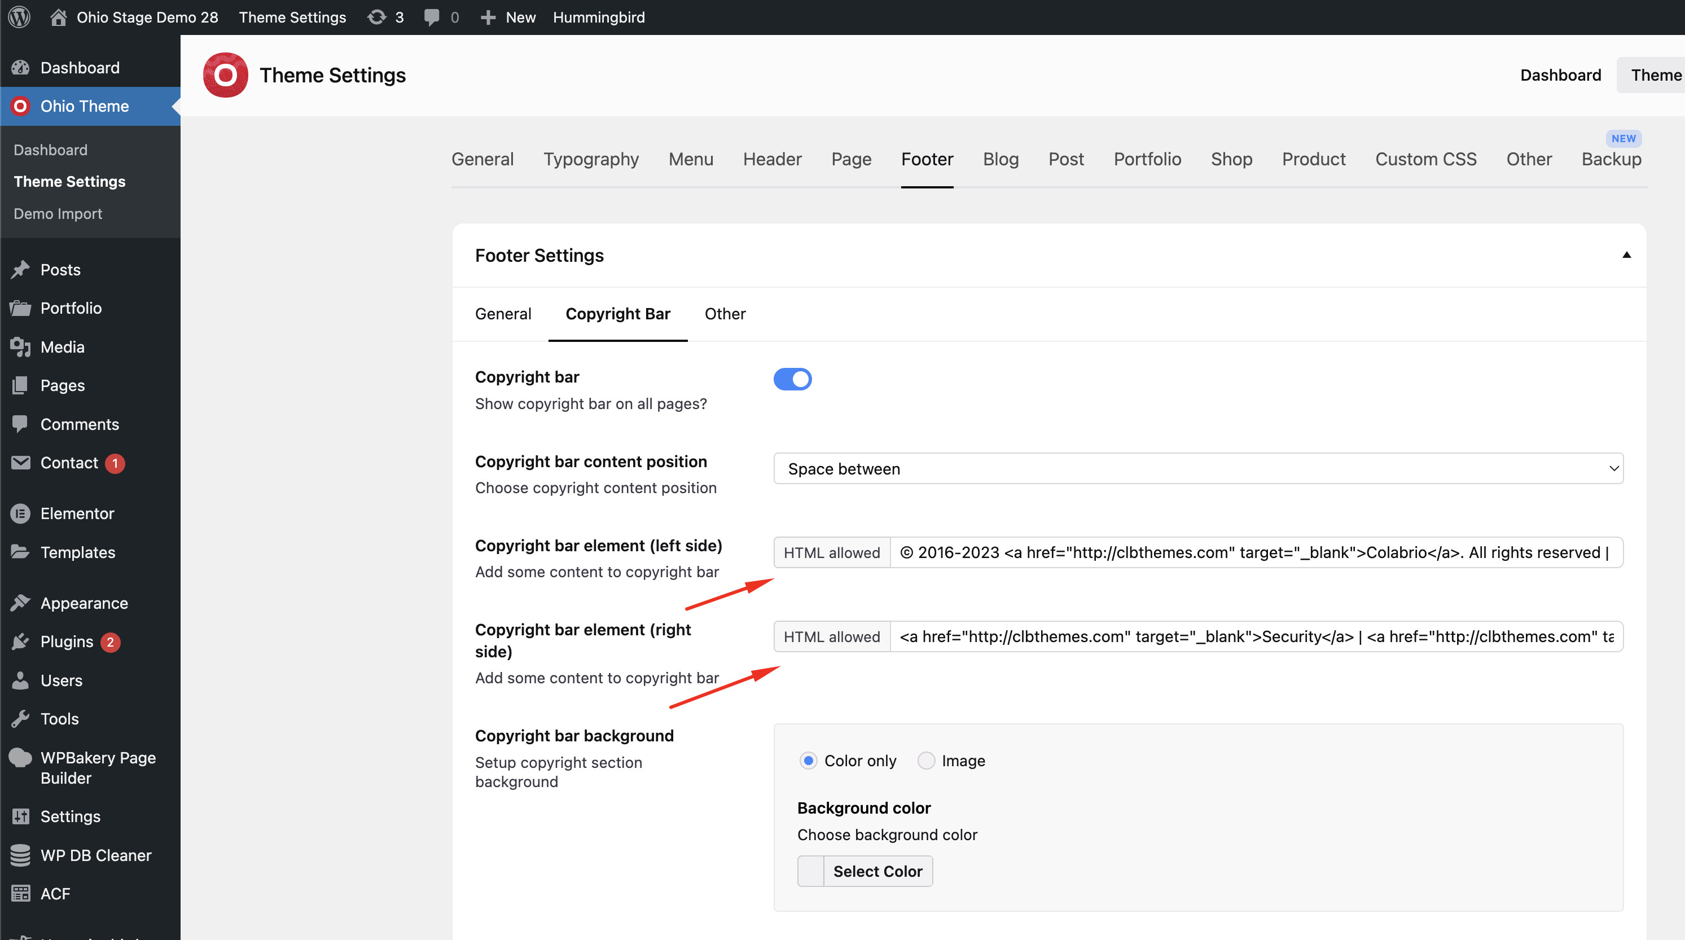Viewport: 1685px width, 940px height.
Task: Switch to the Typography tab
Action: (591, 159)
